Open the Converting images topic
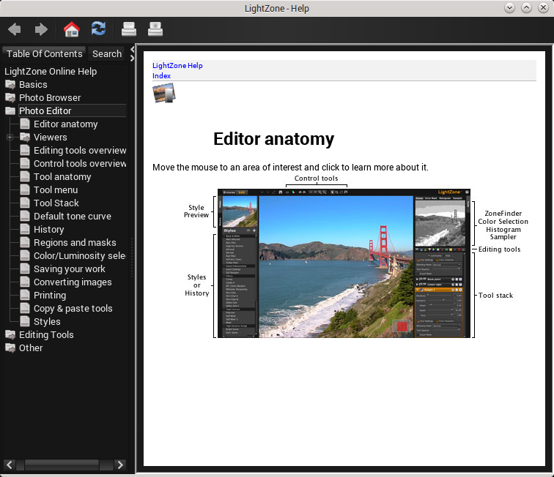Image resolution: width=554 pixels, height=477 pixels. [73, 282]
